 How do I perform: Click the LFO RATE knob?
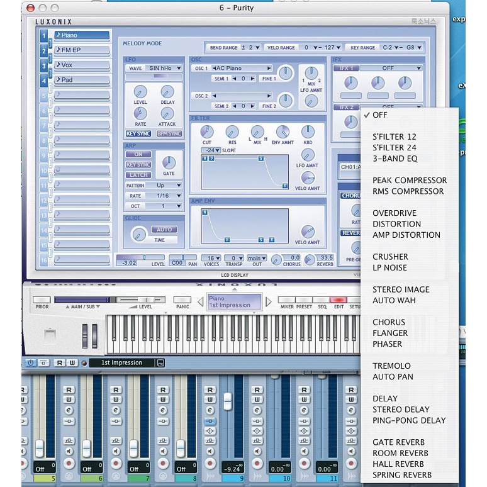tap(140, 113)
